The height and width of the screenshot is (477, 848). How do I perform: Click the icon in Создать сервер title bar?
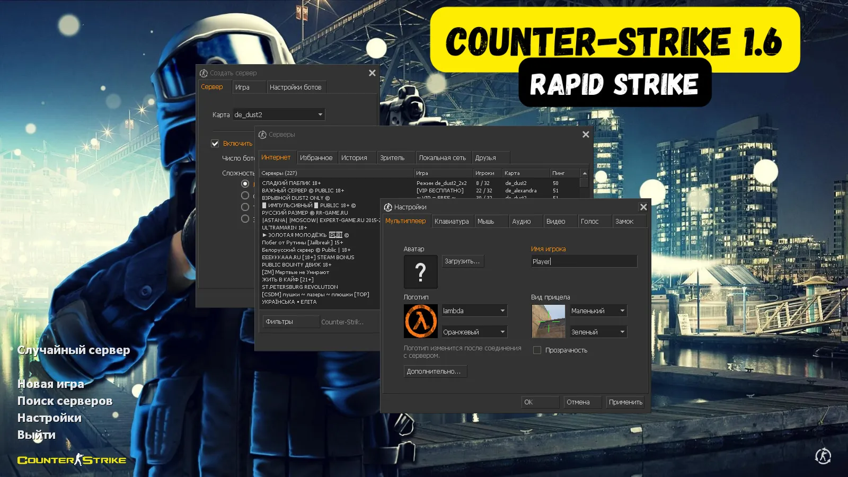pos(204,73)
